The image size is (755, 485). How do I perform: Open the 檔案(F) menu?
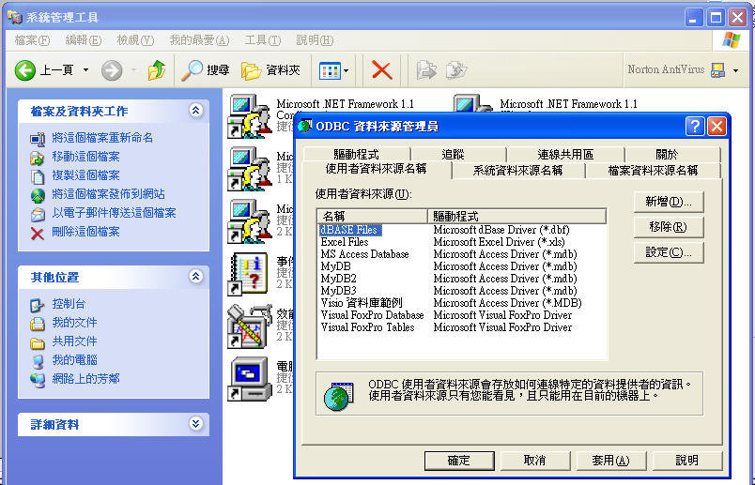click(32, 40)
